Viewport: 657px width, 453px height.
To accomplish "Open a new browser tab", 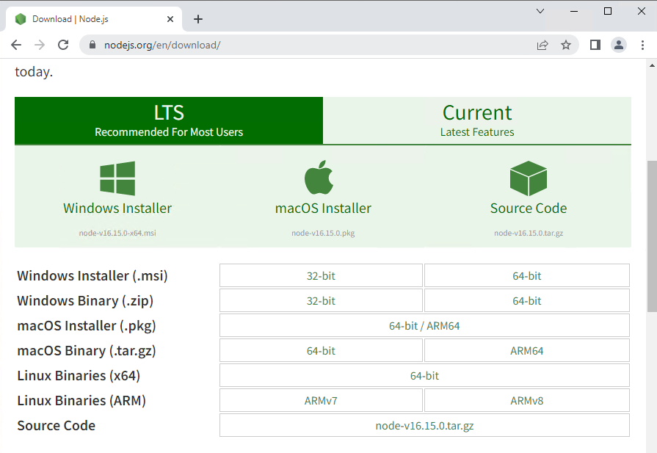I will [198, 19].
